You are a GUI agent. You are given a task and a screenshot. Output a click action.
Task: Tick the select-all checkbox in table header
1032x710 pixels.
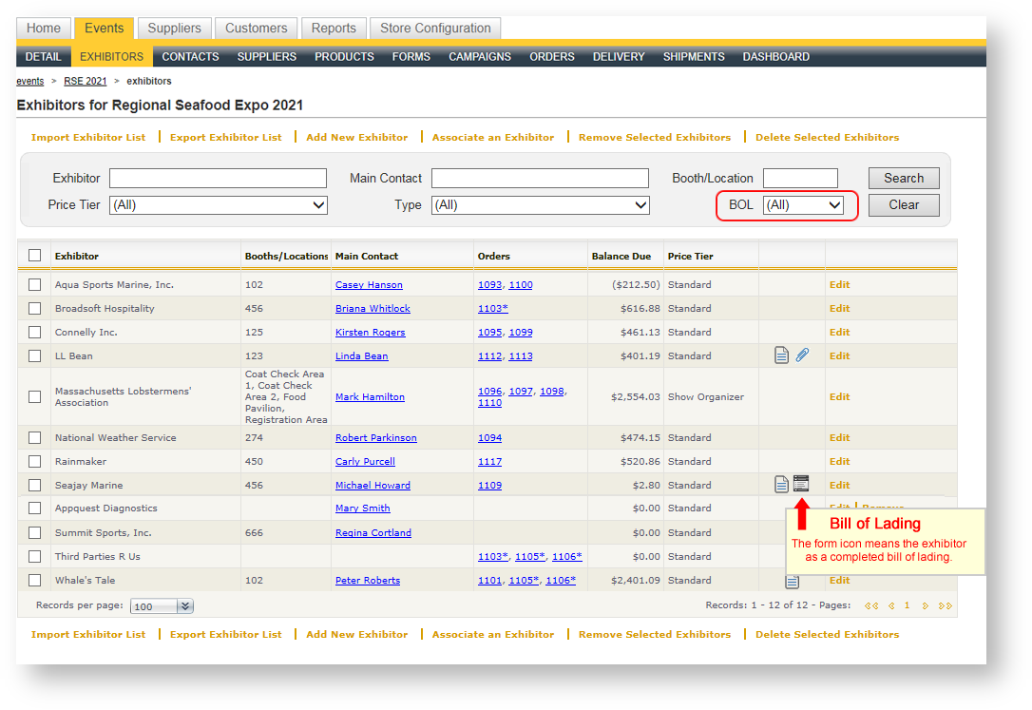tap(35, 255)
